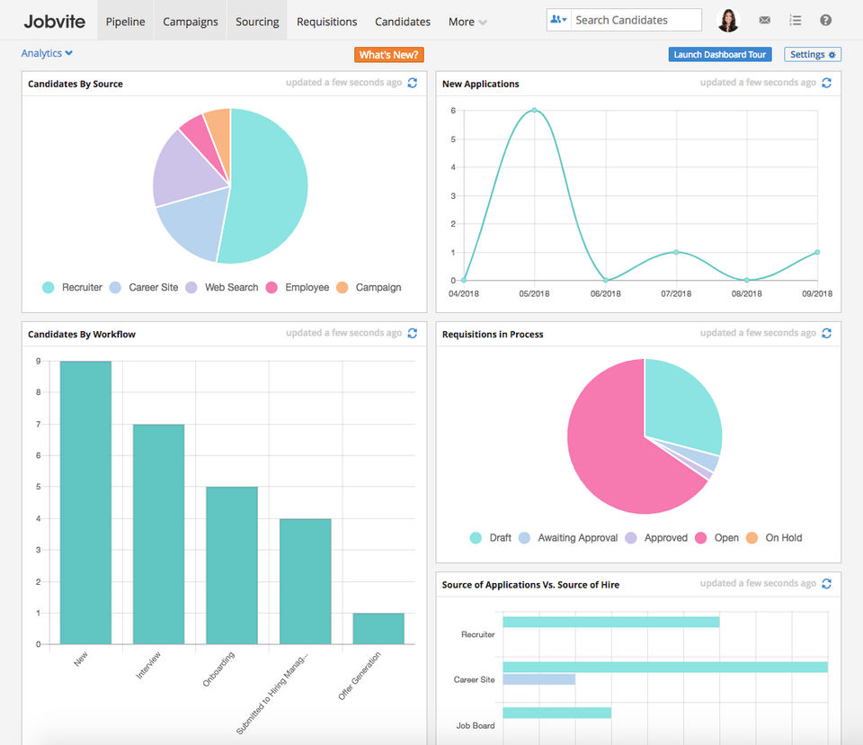Toggle the Campaign legend item
The width and height of the screenshot is (863, 745).
pos(369,287)
